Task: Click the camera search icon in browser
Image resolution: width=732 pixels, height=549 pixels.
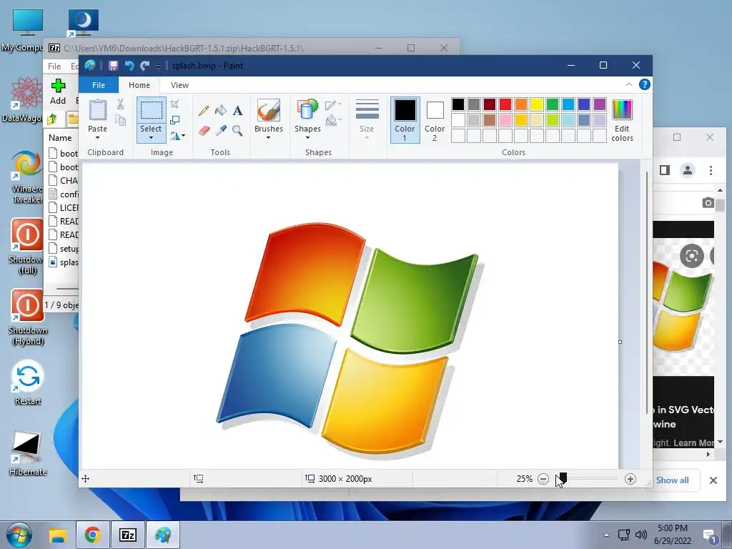Action: (x=708, y=202)
